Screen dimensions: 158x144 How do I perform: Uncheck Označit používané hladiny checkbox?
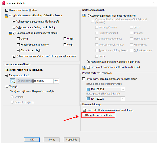click(x=85, y=115)
